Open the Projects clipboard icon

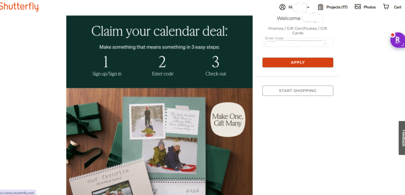[x=320, y=7]
